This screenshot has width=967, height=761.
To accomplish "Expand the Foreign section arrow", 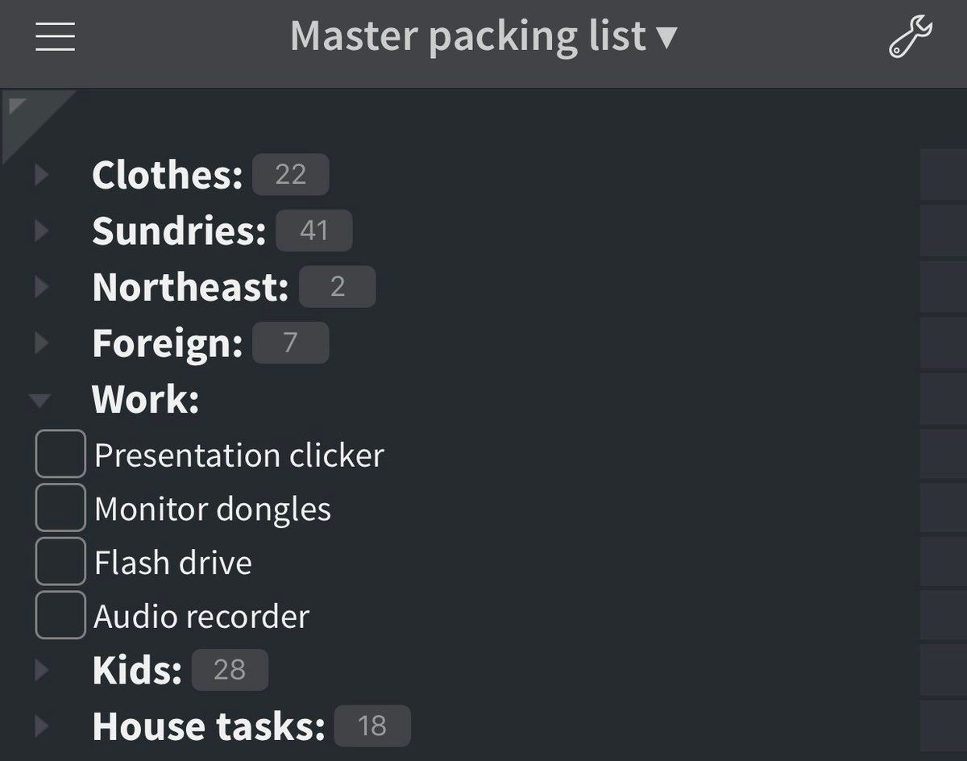I will 42,343.
